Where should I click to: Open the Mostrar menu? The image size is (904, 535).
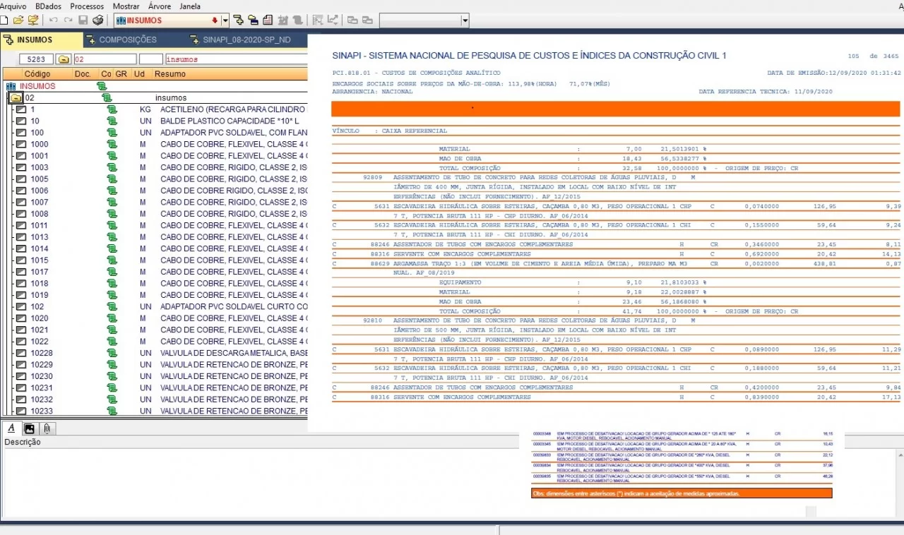(126, 6)
